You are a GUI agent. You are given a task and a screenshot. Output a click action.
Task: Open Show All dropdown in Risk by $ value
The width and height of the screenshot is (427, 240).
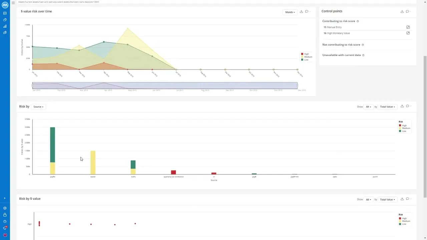(368, 199)
